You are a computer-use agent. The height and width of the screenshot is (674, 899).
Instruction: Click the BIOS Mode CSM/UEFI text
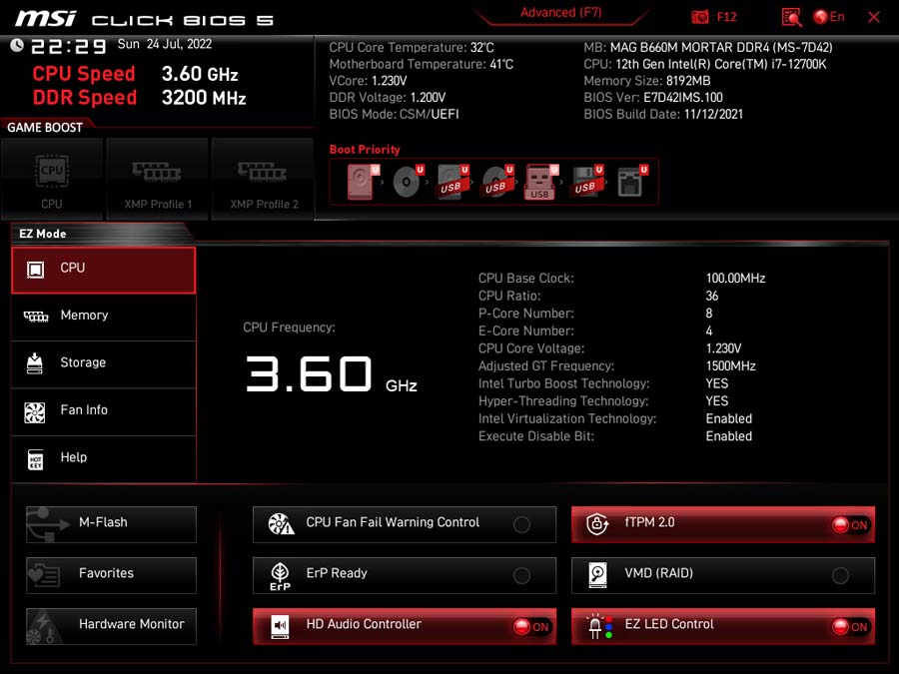394,114
